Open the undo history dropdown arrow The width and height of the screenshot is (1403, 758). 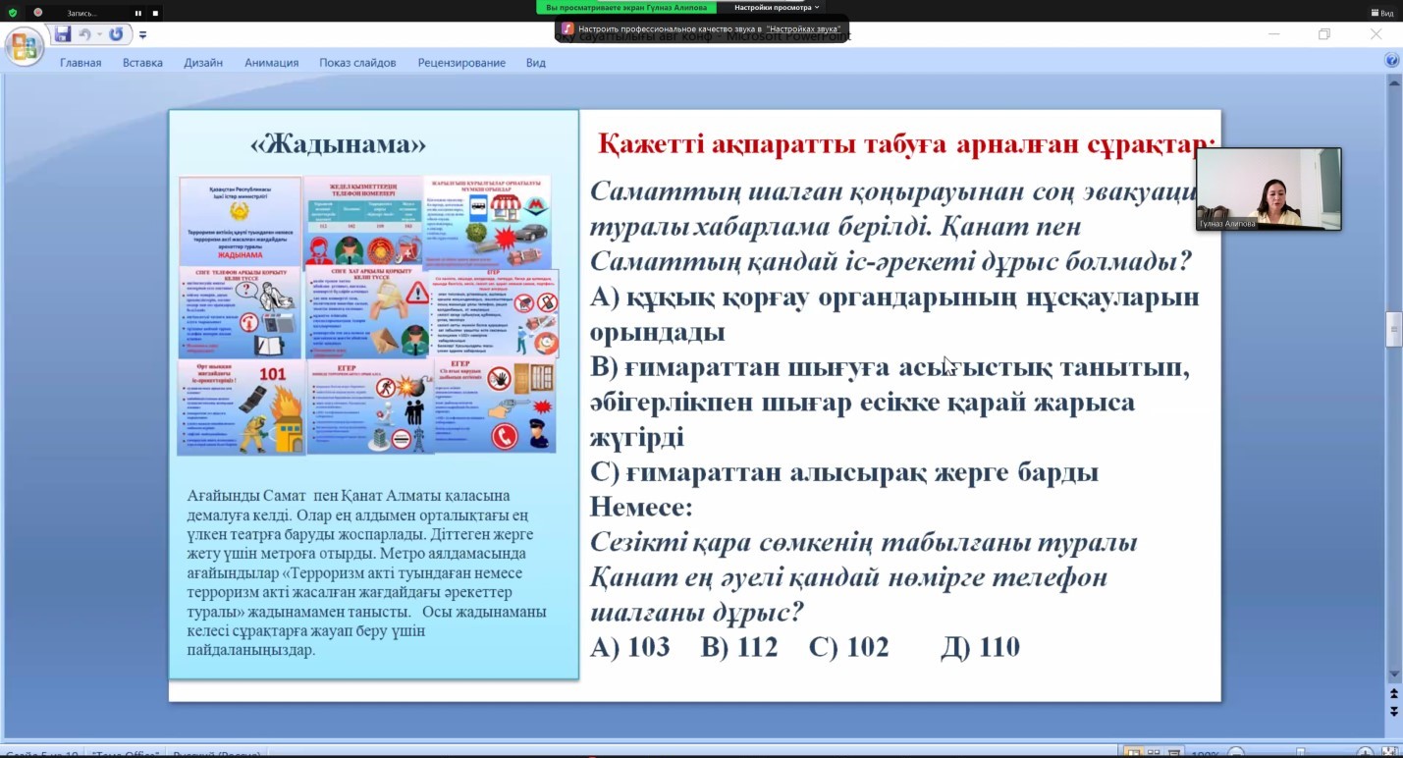[x=99, y=34]
